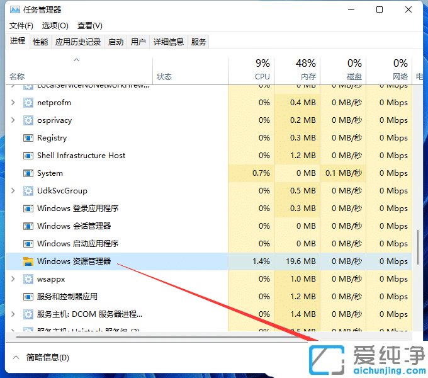Close the Task Manager window
This screenshot has width=428, height=378.
click(408, 10)
